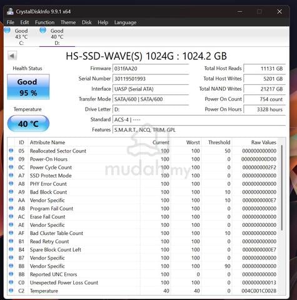Open the Edit menu
The width and height of the screenshot is (297, 300).
tap(24, 22)
